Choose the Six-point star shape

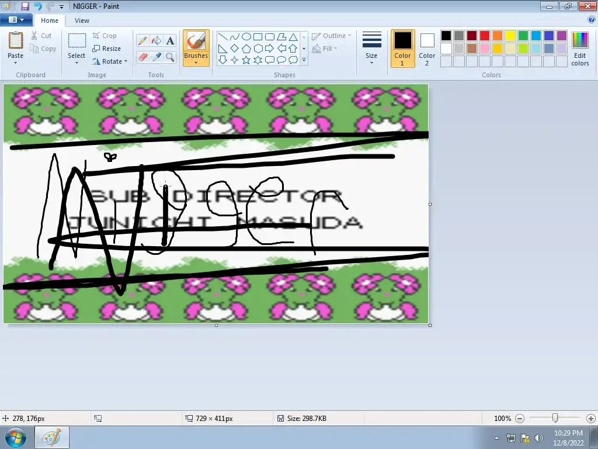258,60
